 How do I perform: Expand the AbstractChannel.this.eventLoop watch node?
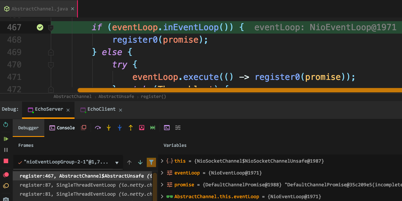(162, 196)
